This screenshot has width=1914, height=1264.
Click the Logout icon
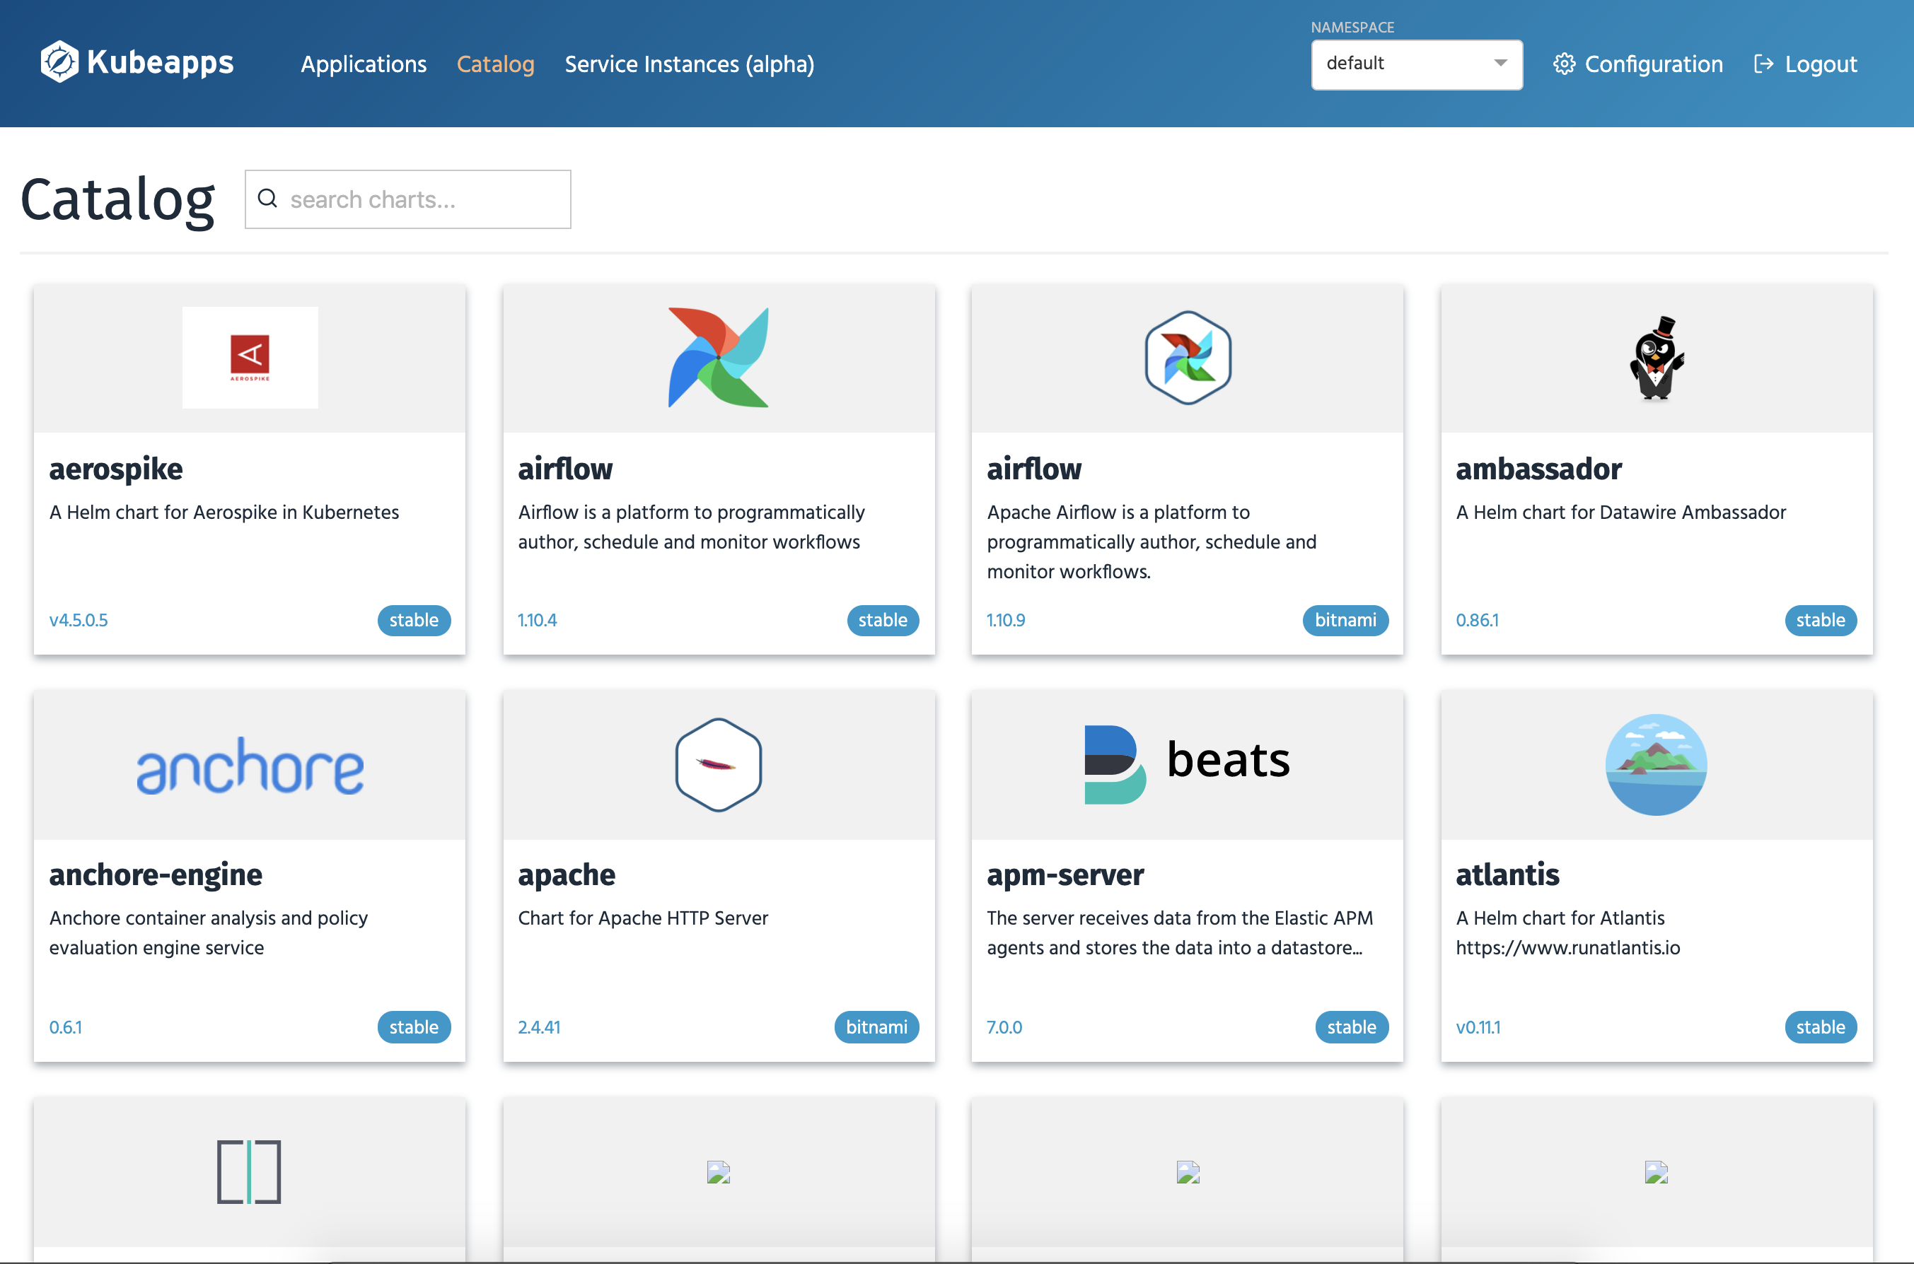[x=1764, y=64]
